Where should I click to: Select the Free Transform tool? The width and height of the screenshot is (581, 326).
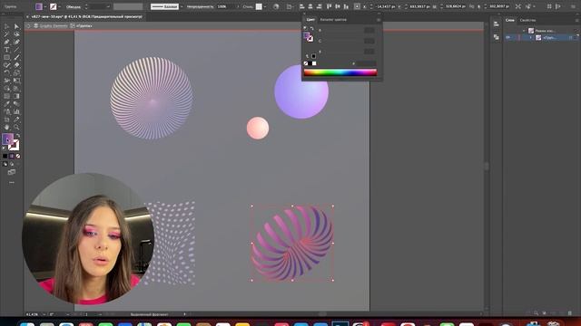click(x=16, y=81)
